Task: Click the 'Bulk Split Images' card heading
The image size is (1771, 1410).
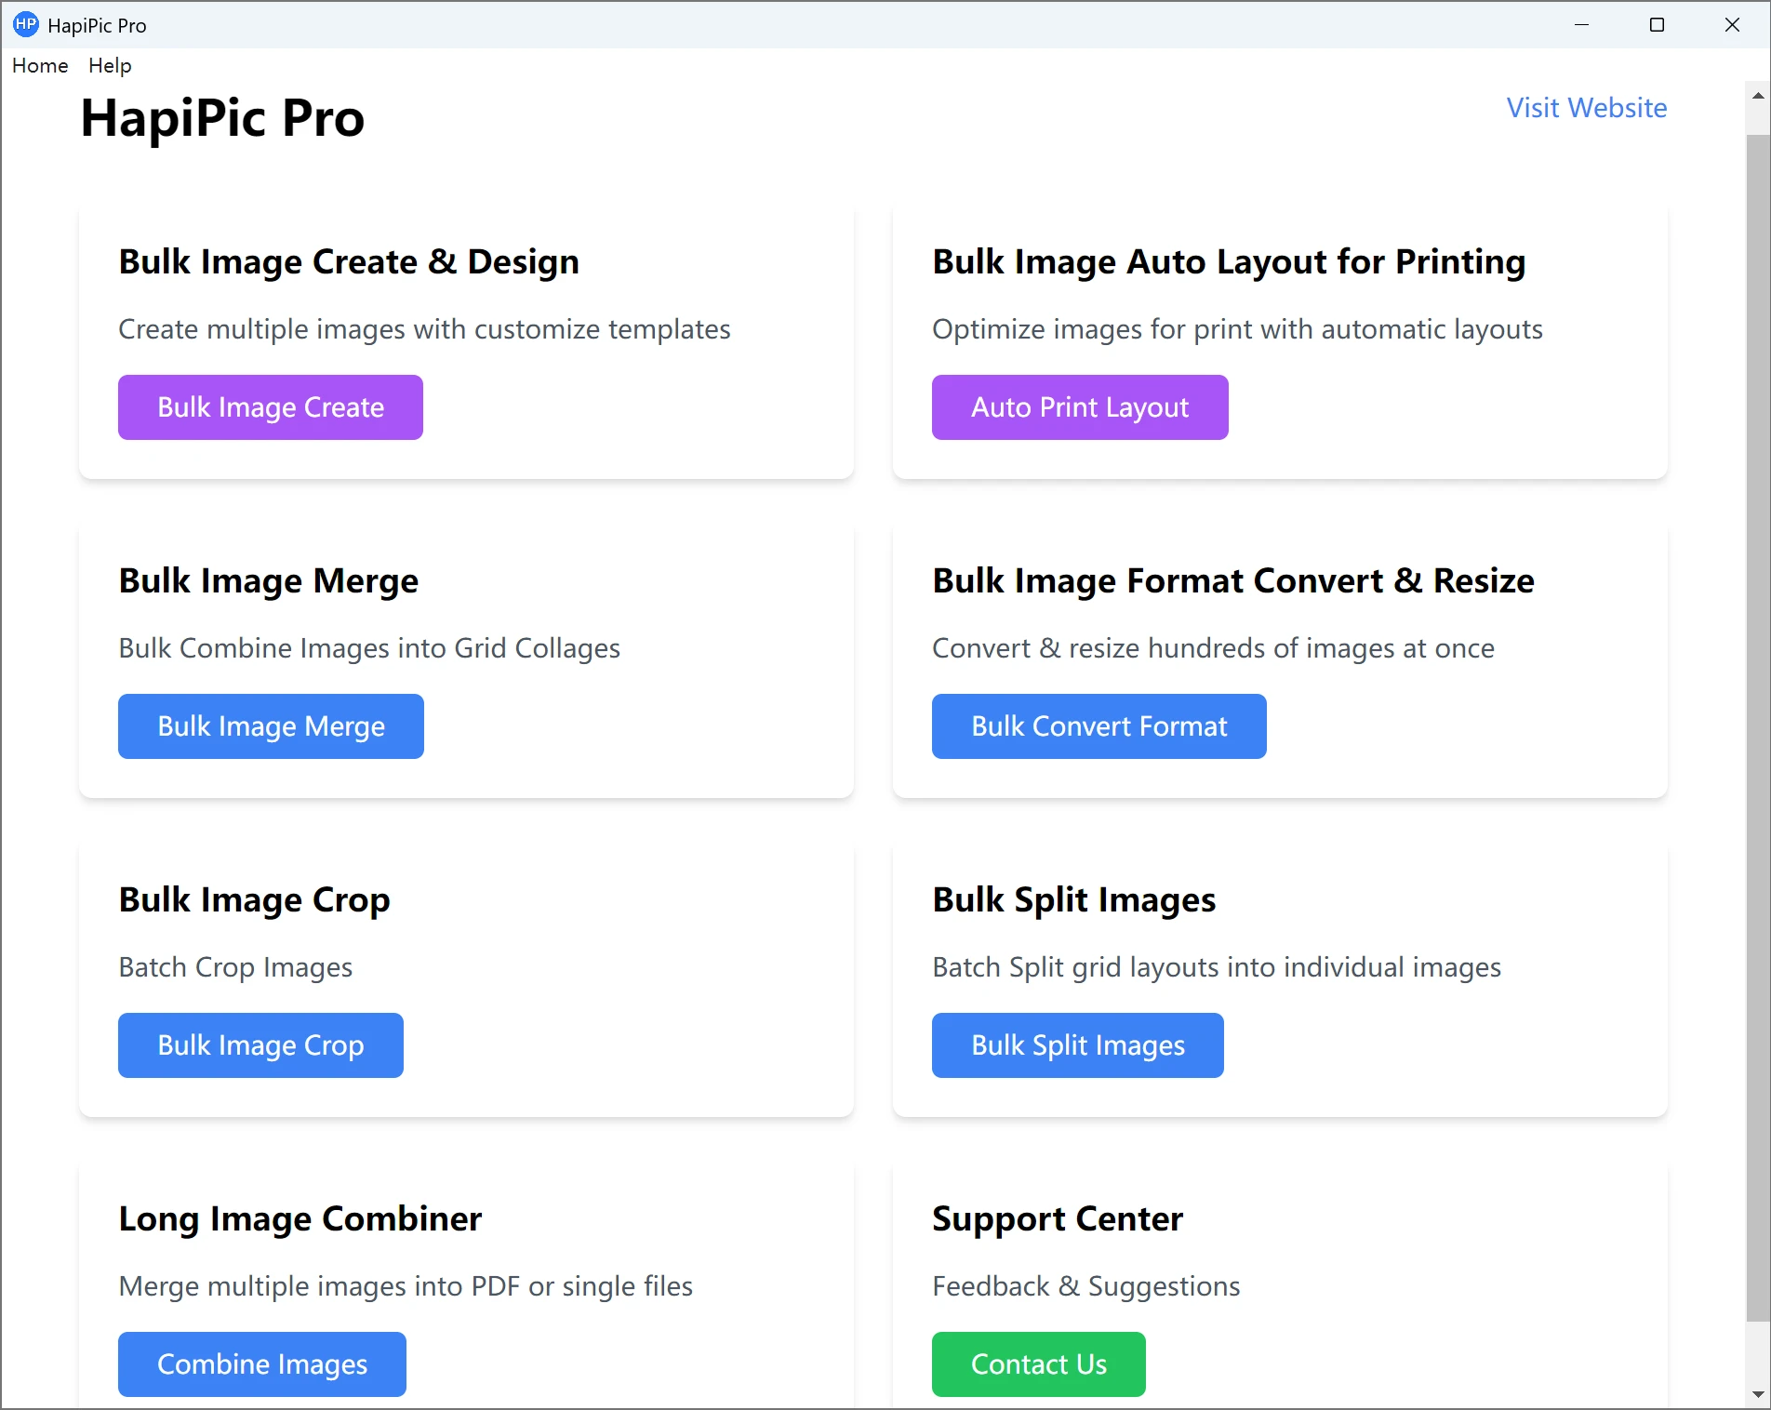Action: (x=1074, y=900)
